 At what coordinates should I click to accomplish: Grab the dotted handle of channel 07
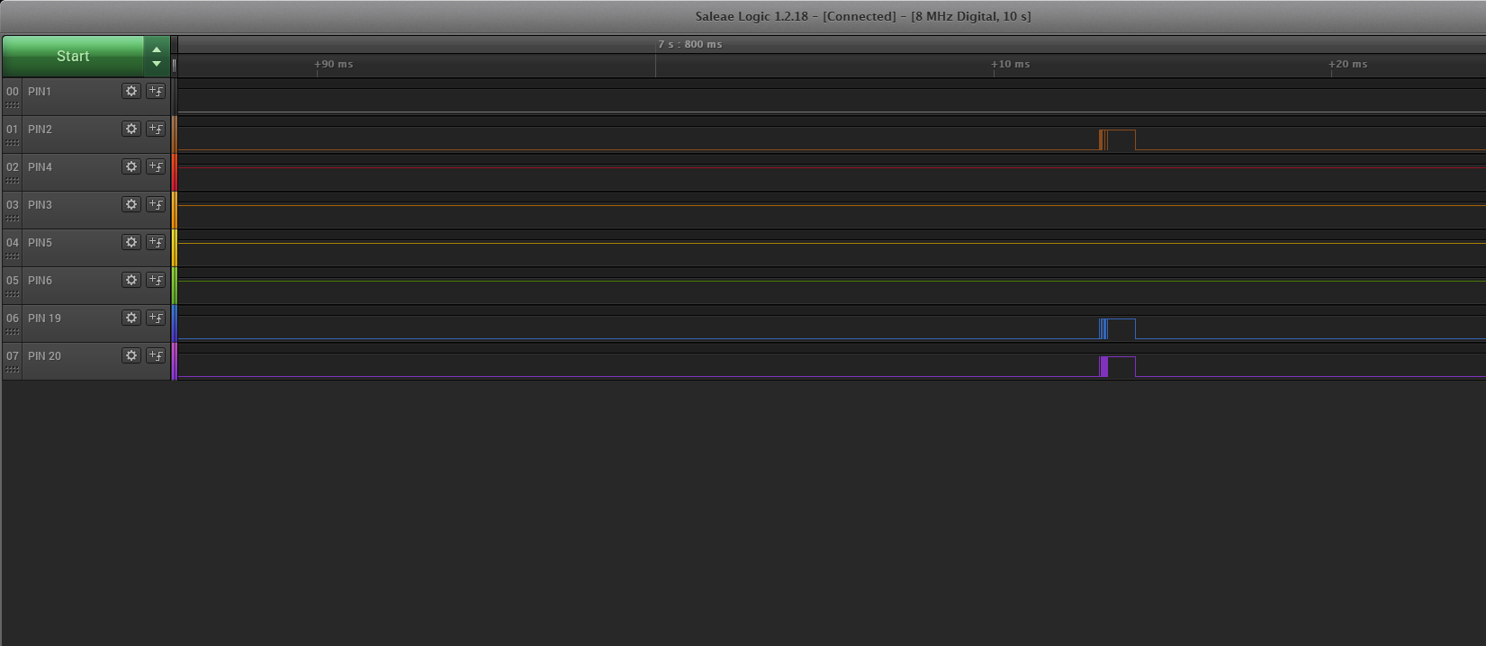[13, 370]
